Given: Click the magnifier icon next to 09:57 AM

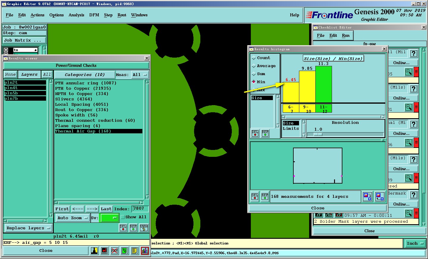Looking at the screenshot, I should (x=408, y=213).
